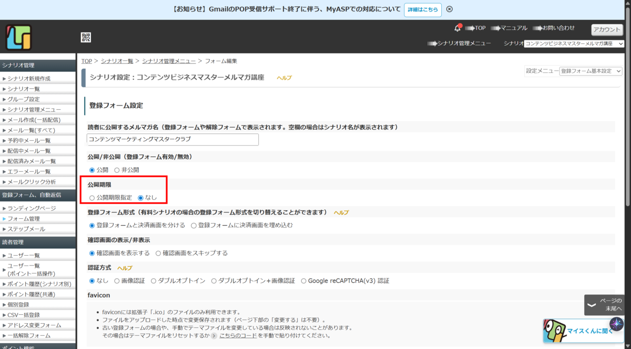Open the QR code icon in header
This screenshot has height=349, width=631.
coord(86,37)
